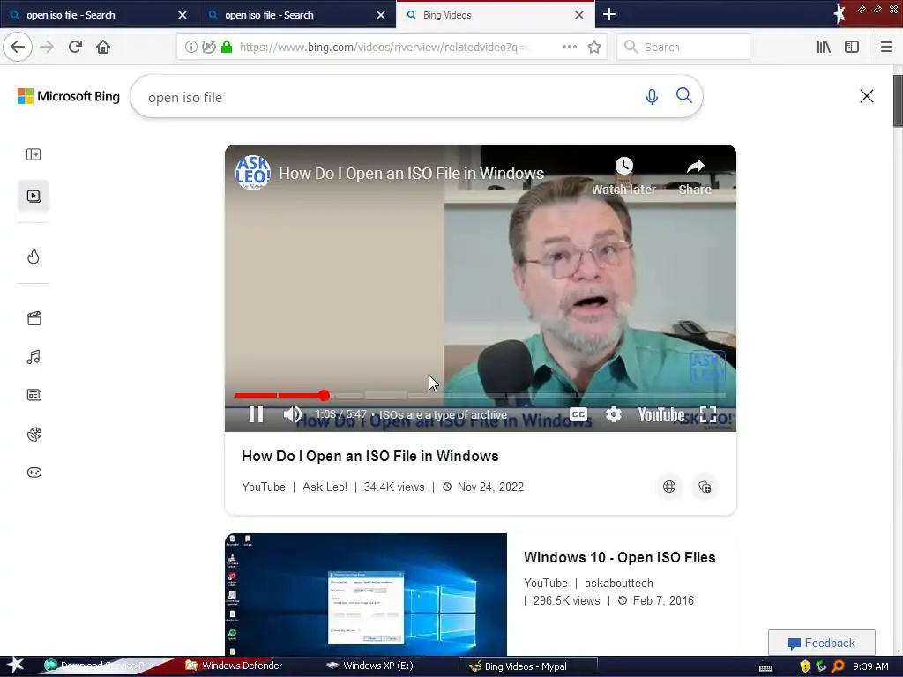Click the Forward arrow button

point(47,47)
